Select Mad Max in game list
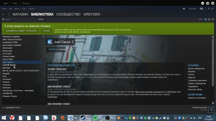 coord(6,68)
